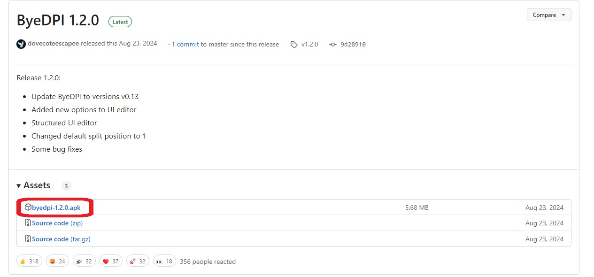Click 'released this Aug 23, 2024' date
The width and height of the screenshot is (594, 277).
tap(119, 44)
